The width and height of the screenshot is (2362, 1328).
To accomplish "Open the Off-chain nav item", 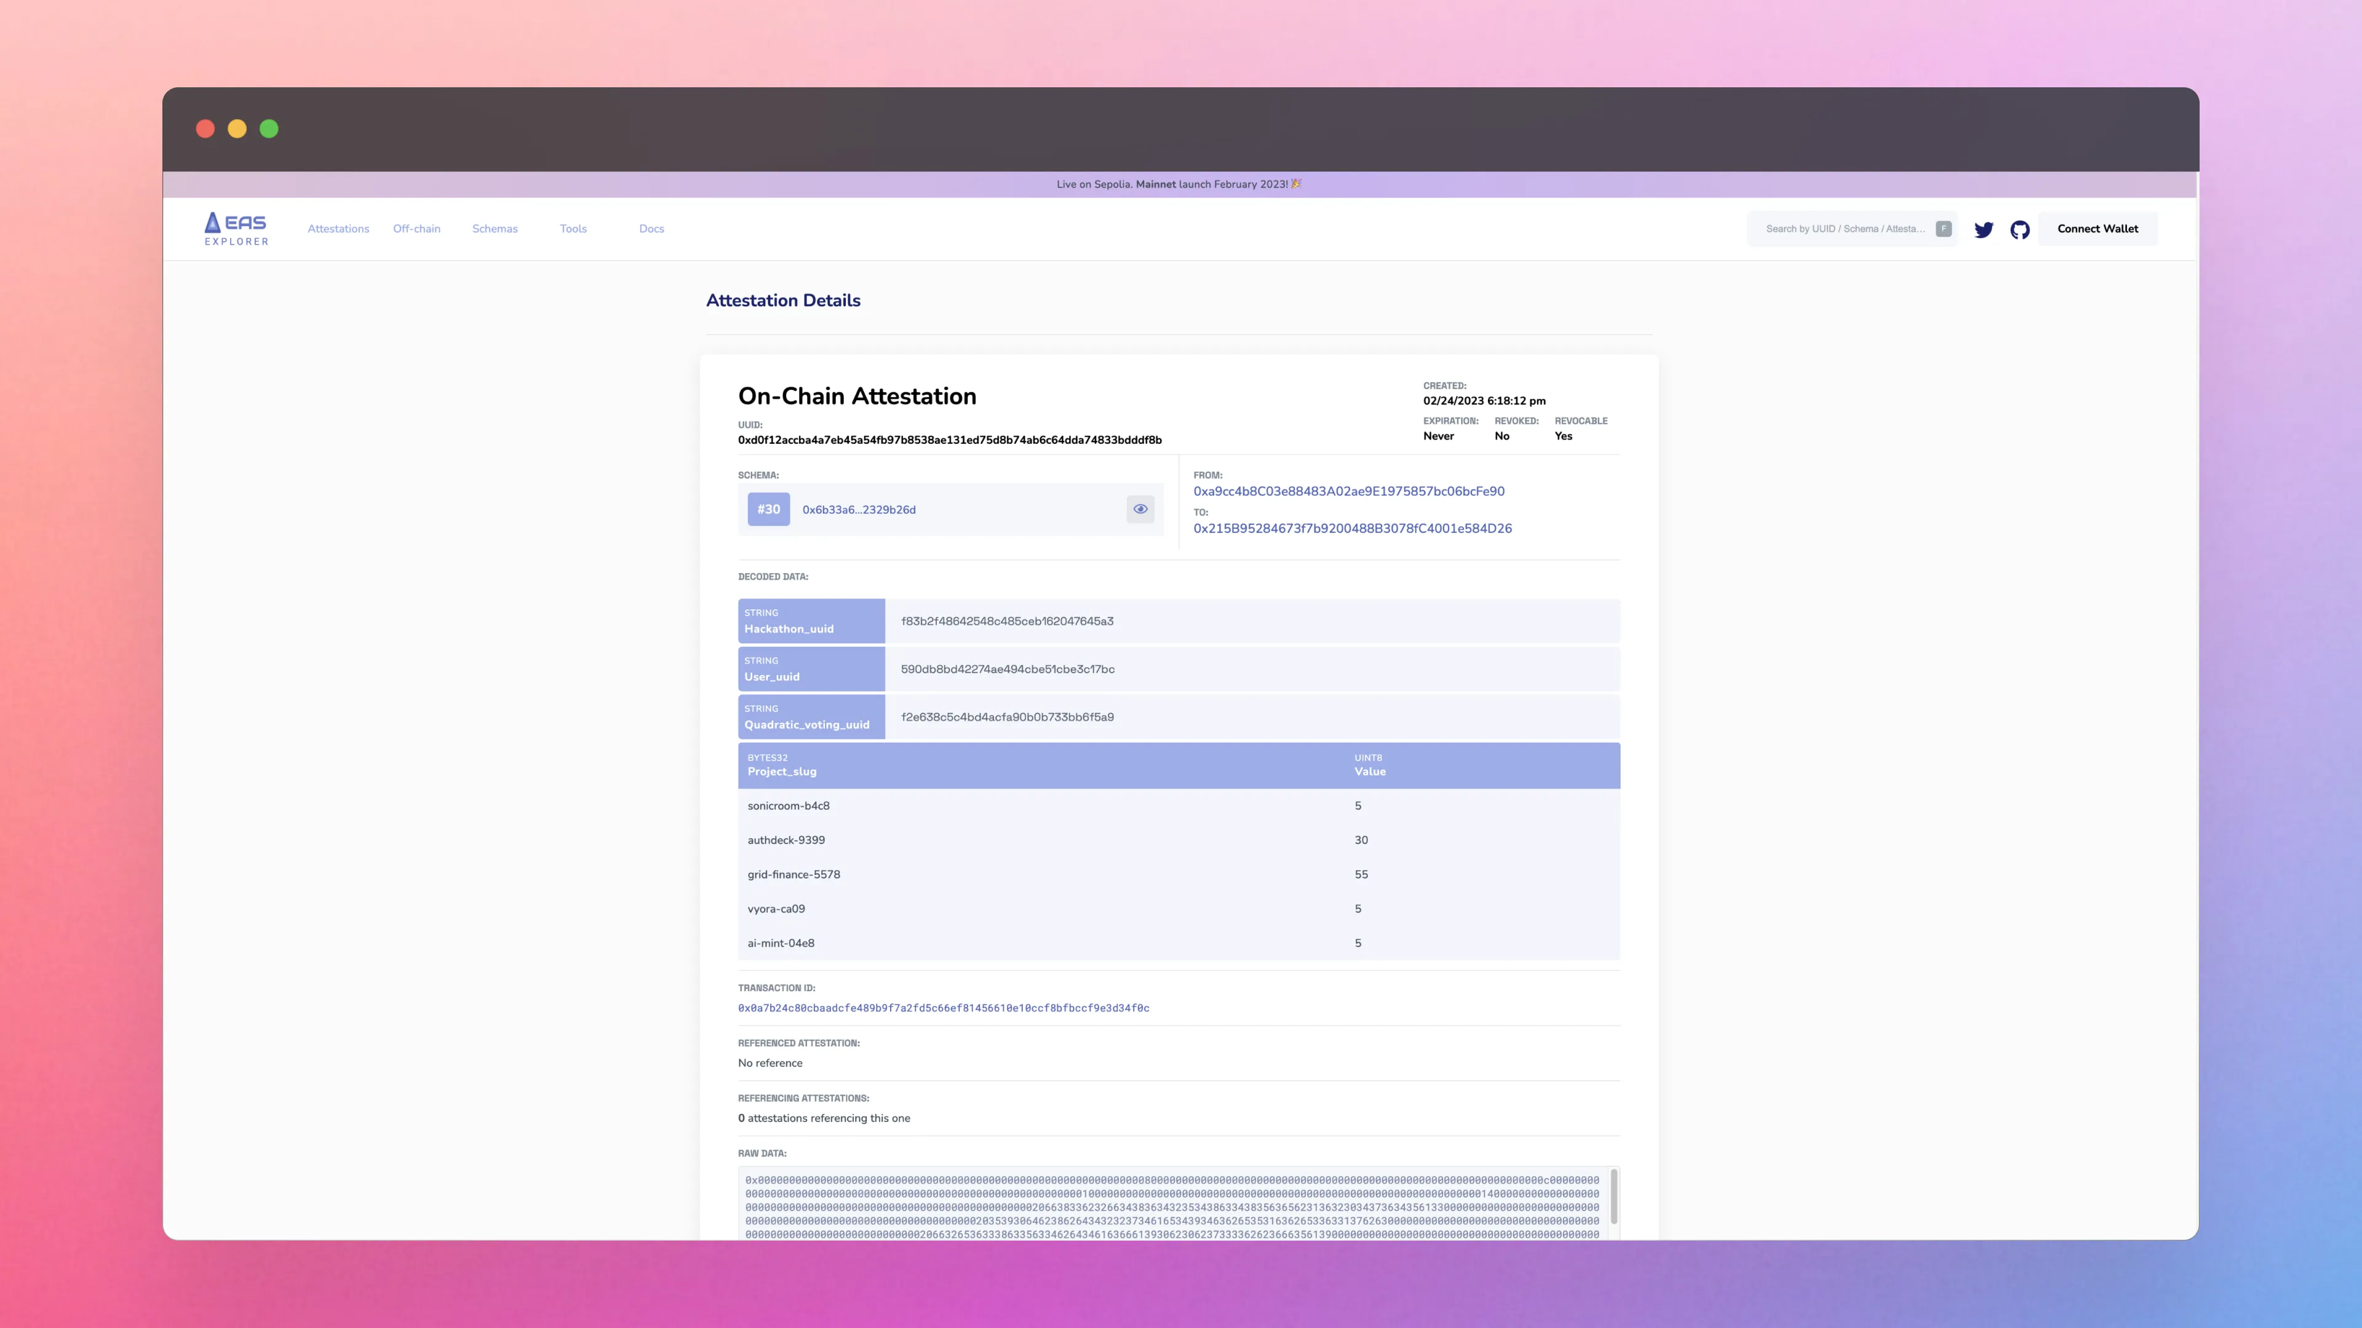I will 416,229.
